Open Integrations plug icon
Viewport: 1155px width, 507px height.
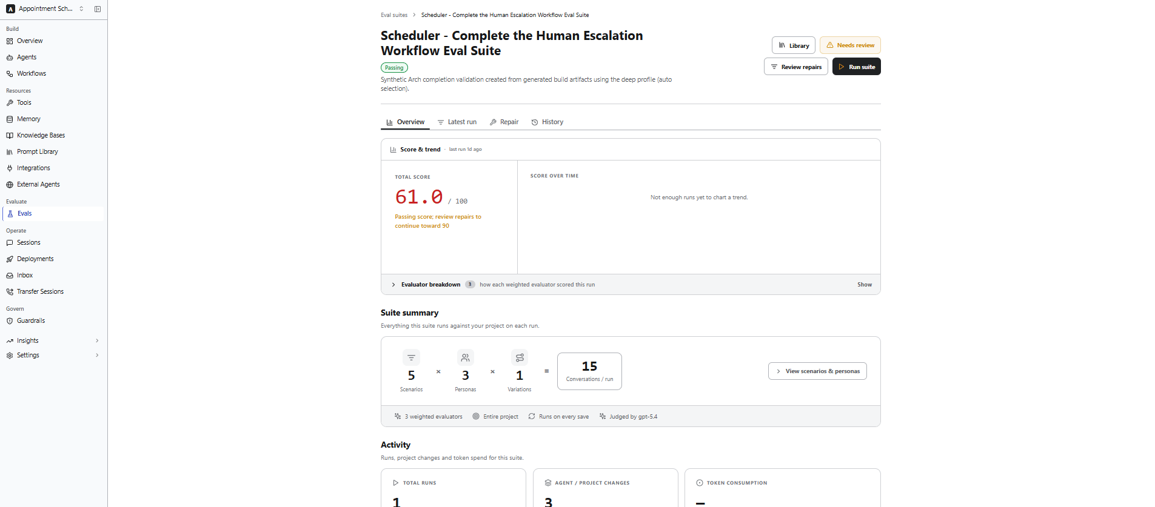10,168
